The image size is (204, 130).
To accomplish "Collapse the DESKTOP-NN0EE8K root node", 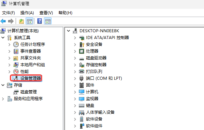I will (68, 31).
